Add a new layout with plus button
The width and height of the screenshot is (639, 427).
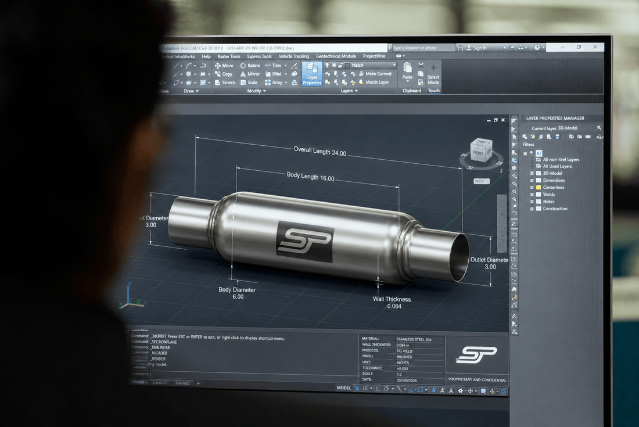click(x=198, y=383)
